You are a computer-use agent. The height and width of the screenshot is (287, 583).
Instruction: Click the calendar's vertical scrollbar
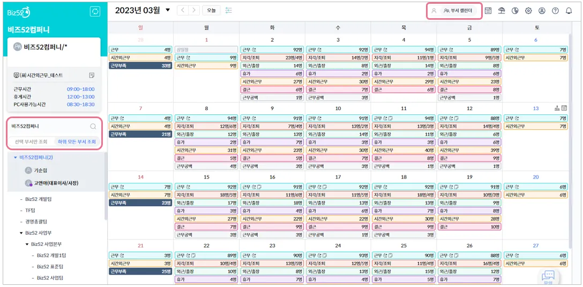[571, 141]
